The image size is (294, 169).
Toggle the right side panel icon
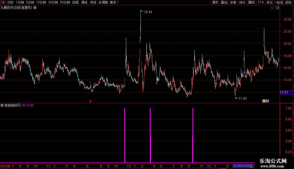[277, 8]
